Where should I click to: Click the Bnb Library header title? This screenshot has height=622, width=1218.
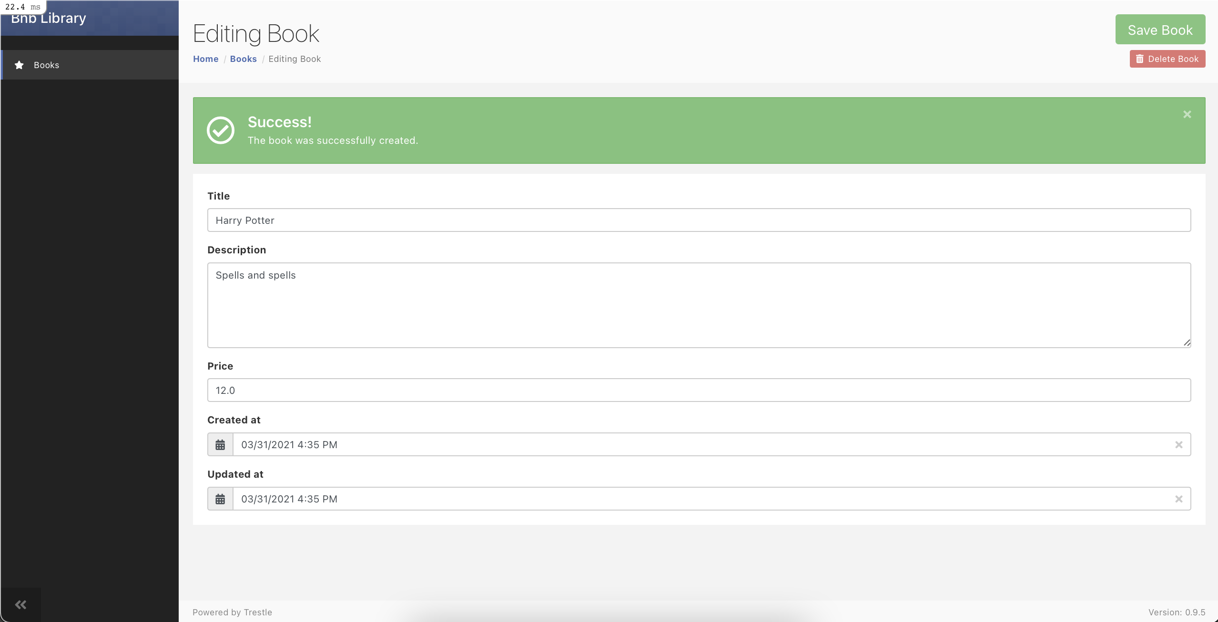tap(49, 18)
